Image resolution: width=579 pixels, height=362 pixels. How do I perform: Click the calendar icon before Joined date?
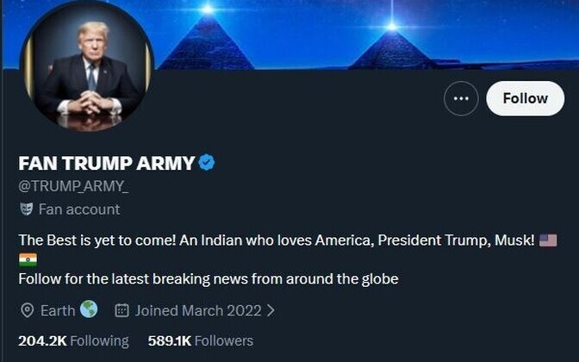(121, 310)
